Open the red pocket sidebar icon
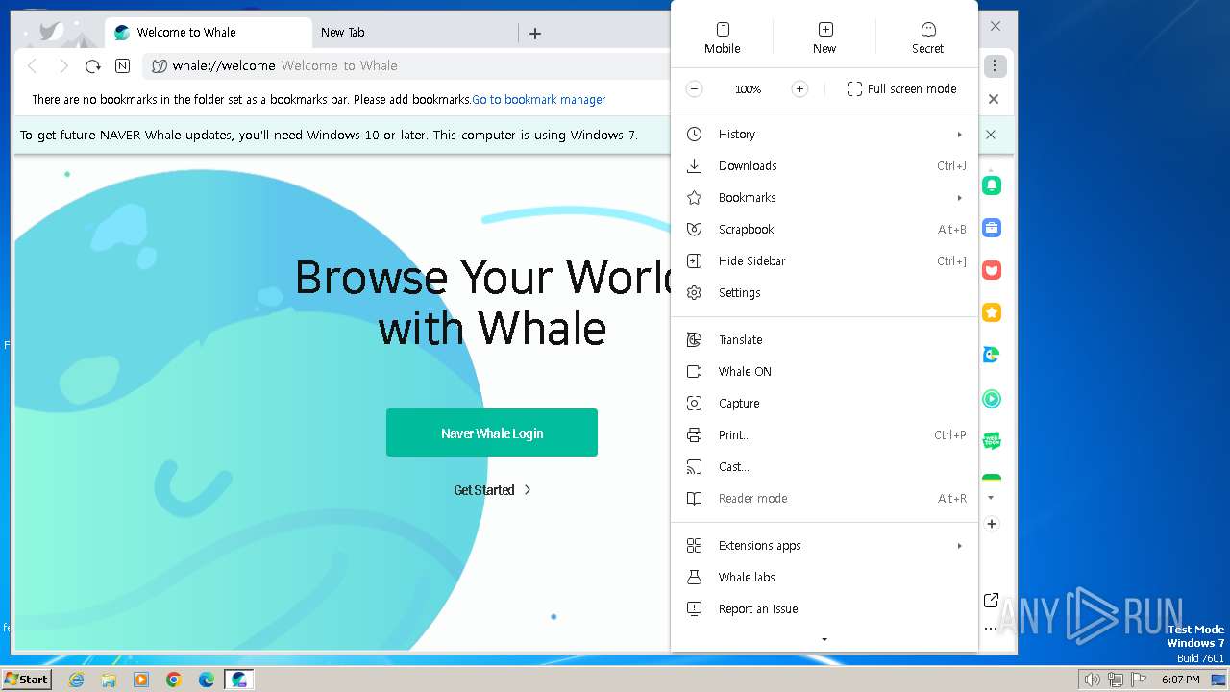This screenshot has height=692, width=1230. click(992, 270)
